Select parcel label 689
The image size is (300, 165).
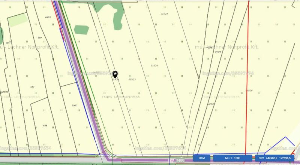tap(40, 38)
